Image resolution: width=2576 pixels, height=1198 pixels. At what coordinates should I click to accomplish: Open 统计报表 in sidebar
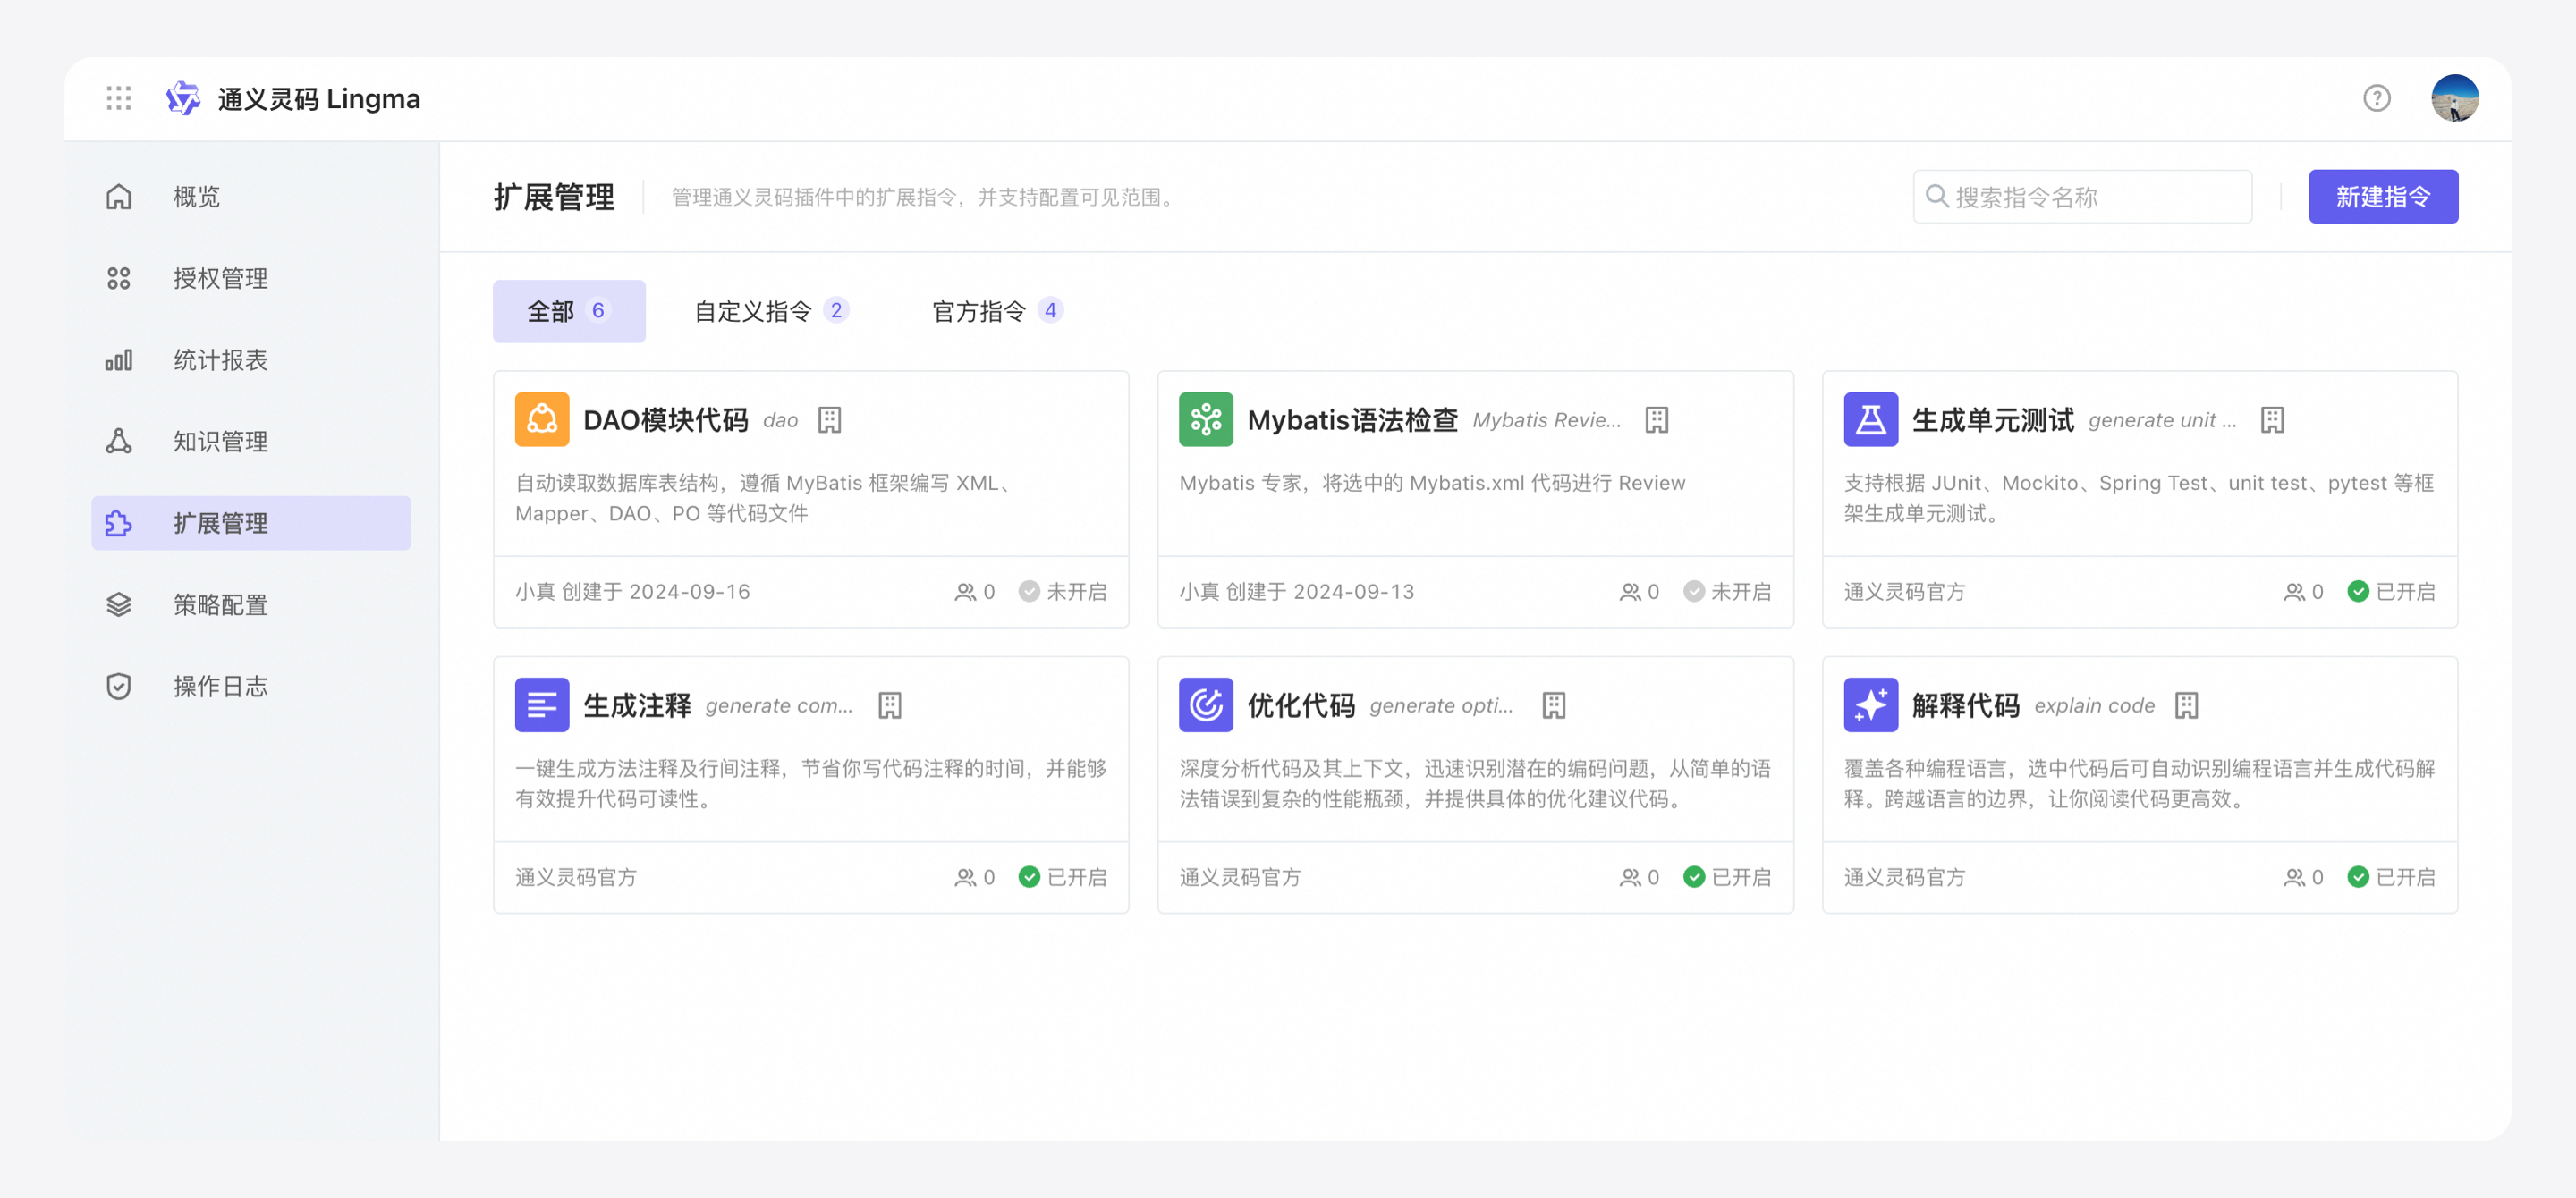[x=251, y=359]
